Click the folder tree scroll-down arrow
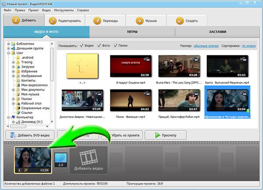The height and width of the screenshot is (190, 263). pyautogui.click(x=52, y=122)
